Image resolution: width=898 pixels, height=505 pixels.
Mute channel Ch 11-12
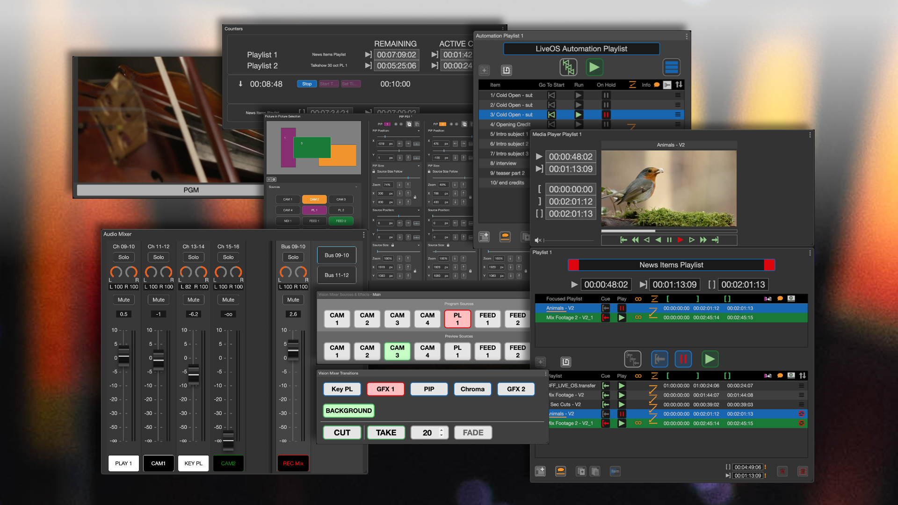click(x=159, y=300)
